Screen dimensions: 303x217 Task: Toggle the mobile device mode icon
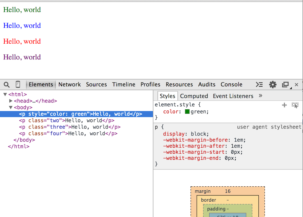[x=18, y=85]
